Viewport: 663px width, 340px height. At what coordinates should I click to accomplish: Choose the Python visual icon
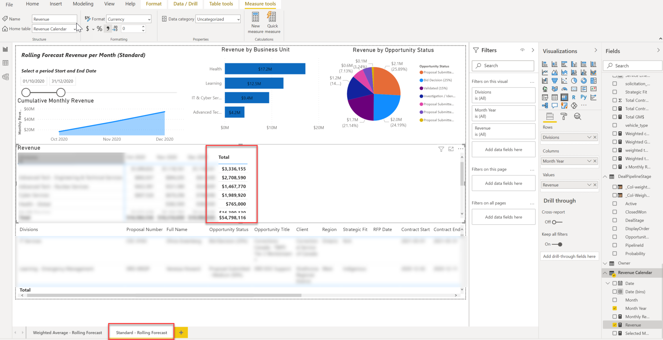pos(584,97)
